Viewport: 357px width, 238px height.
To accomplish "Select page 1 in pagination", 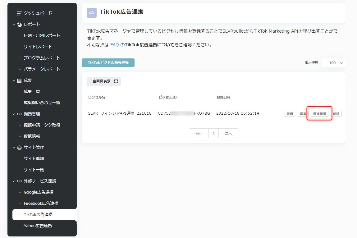I will pos(213,133).
